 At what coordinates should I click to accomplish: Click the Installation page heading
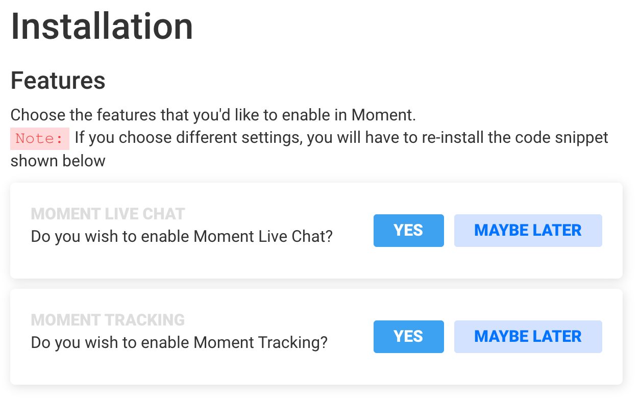[x=102, y=27]
